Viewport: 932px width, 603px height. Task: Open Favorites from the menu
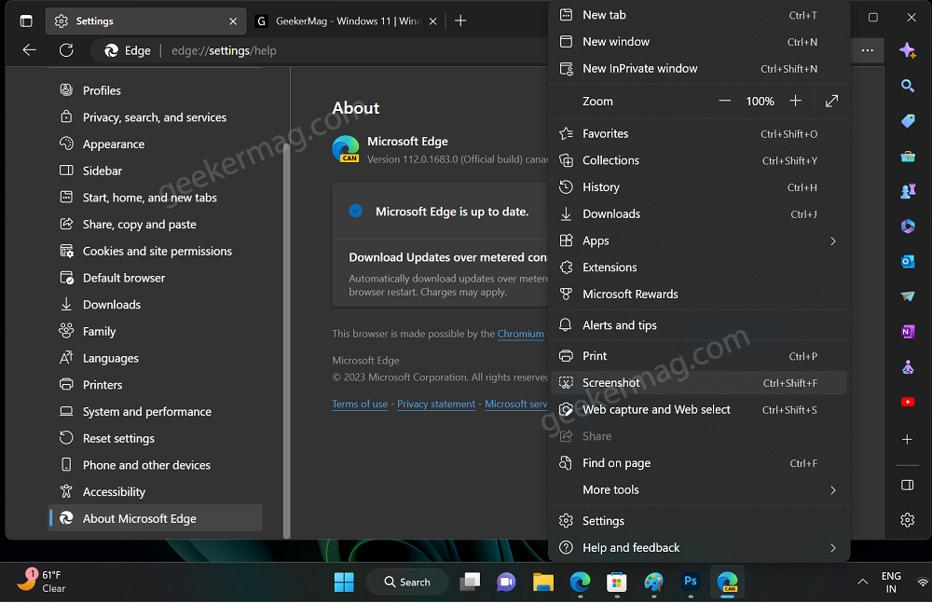pyautogui.click(x=699, y=134)
